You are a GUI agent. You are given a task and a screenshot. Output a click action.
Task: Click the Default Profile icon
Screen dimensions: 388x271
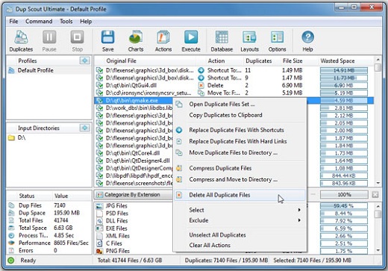point(11,70)
